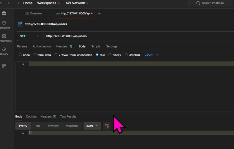Switch to the Authorization tab
The height and width of the screenshot is (149, 234).
point(42,46)
